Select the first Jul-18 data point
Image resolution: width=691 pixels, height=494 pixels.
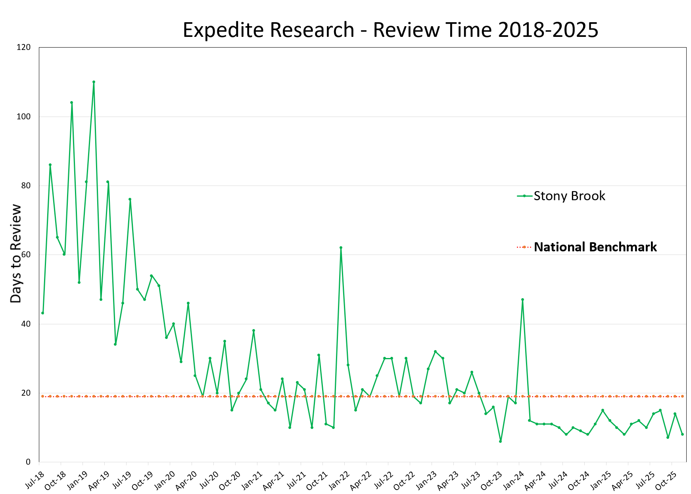[x=43, y=313]
